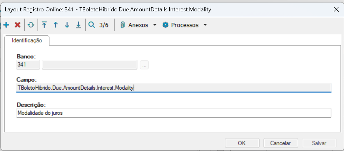Switch to the Identificação tab

[27, 40]
